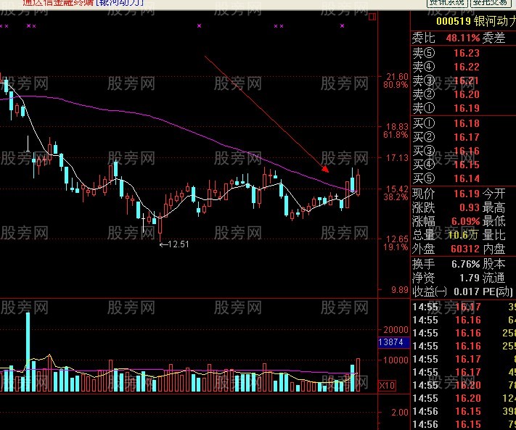
Task: Click the red arrowhead annotation
Action: point(325,169)
